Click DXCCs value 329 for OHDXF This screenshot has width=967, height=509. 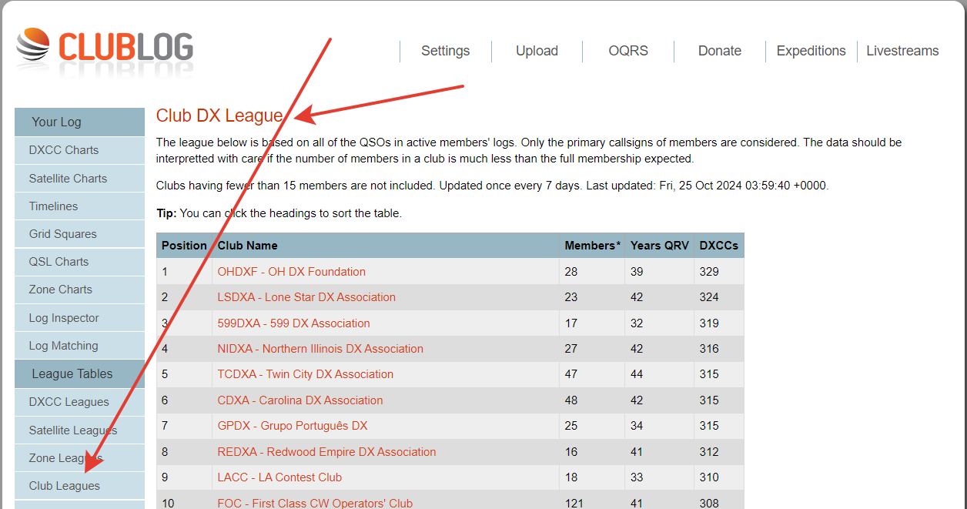point(709,272)
